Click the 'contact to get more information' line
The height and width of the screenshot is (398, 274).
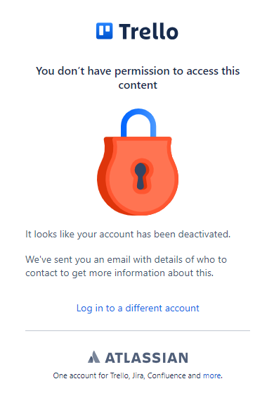[119, 273]
